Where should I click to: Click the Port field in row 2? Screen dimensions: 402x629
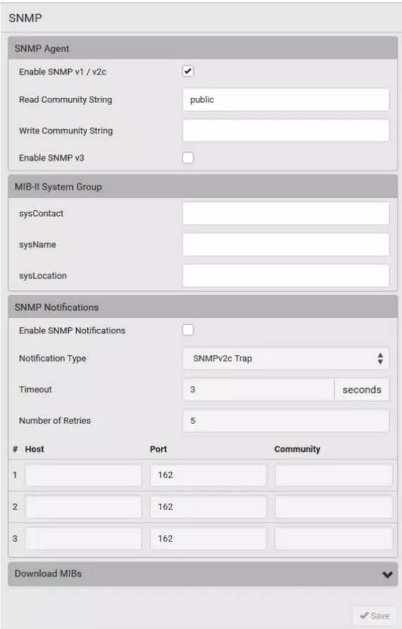(208, 507)
